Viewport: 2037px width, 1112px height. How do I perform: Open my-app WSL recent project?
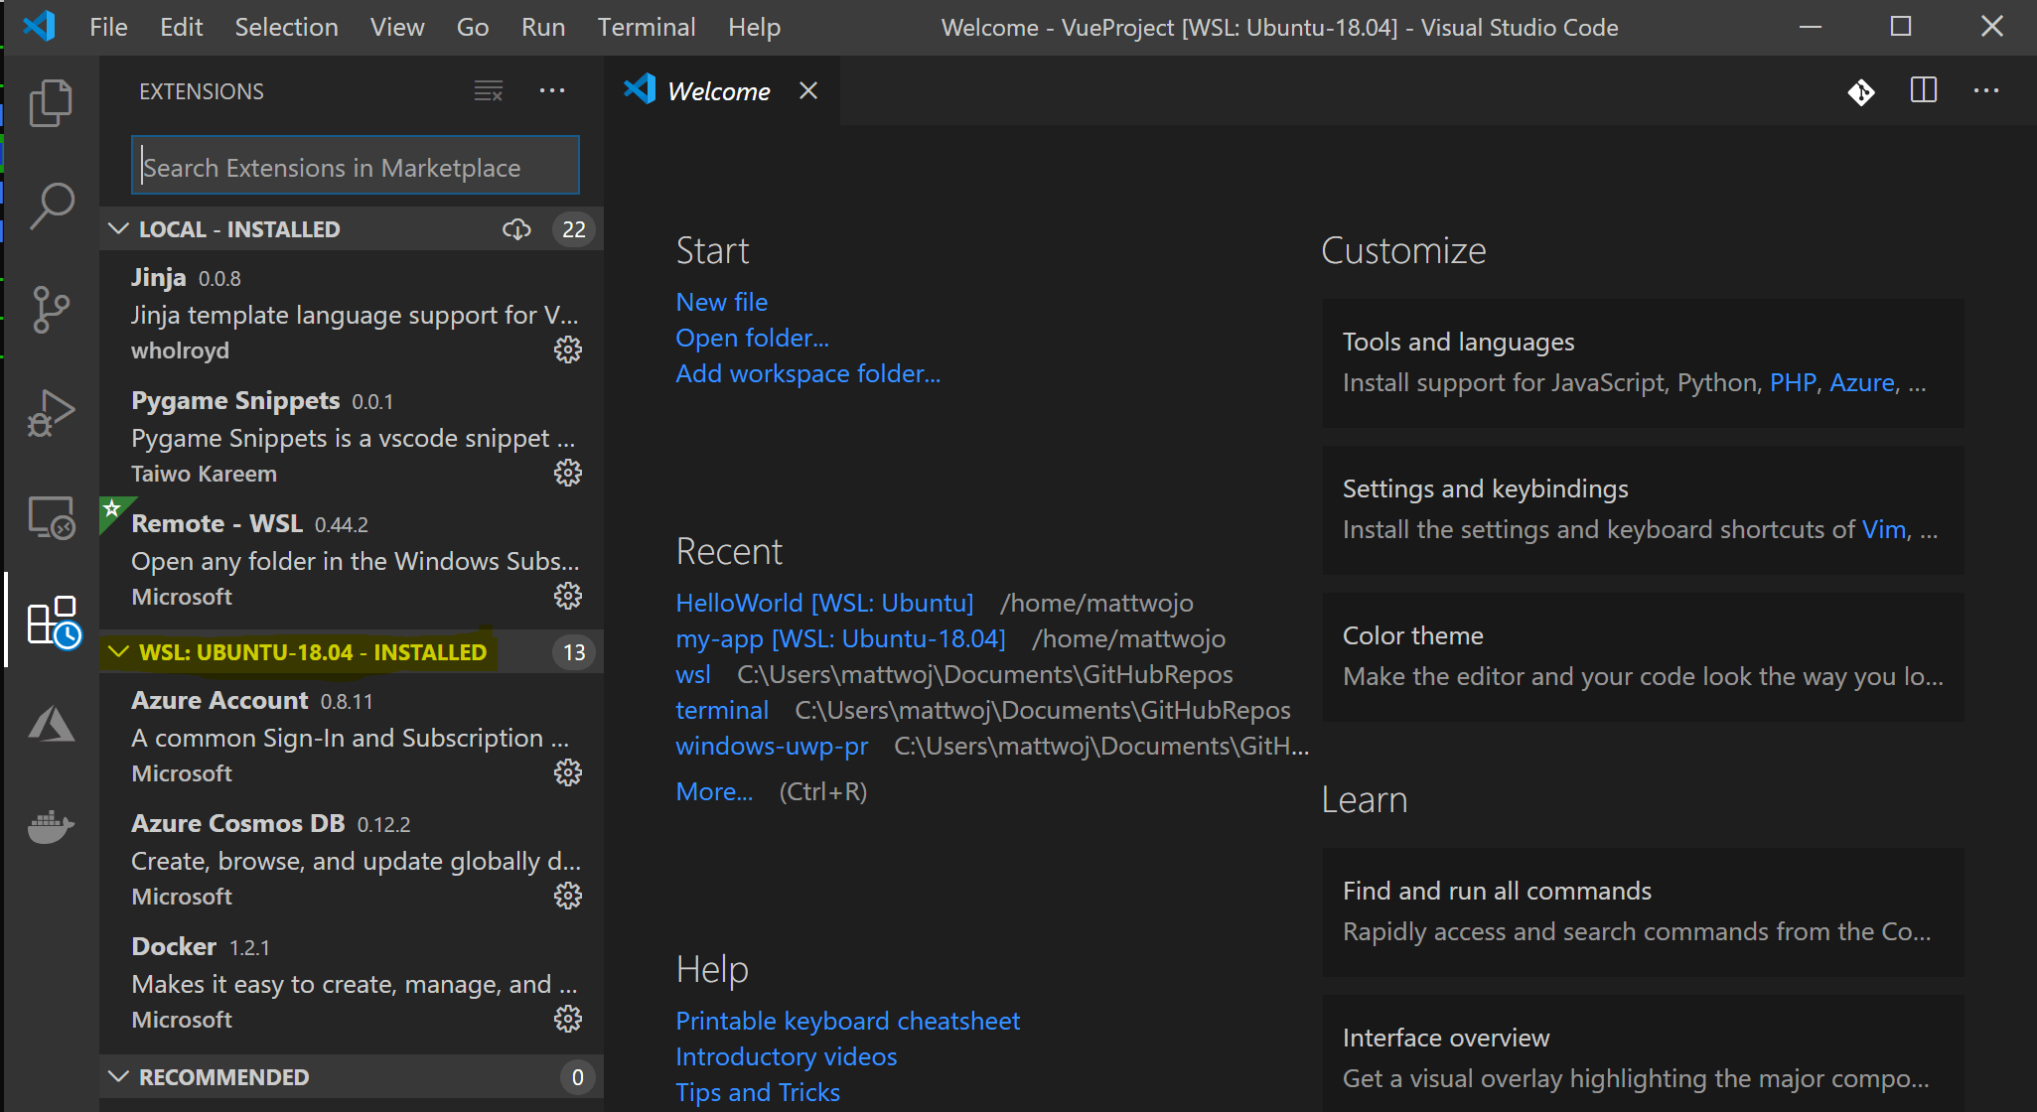coord(840,638)
